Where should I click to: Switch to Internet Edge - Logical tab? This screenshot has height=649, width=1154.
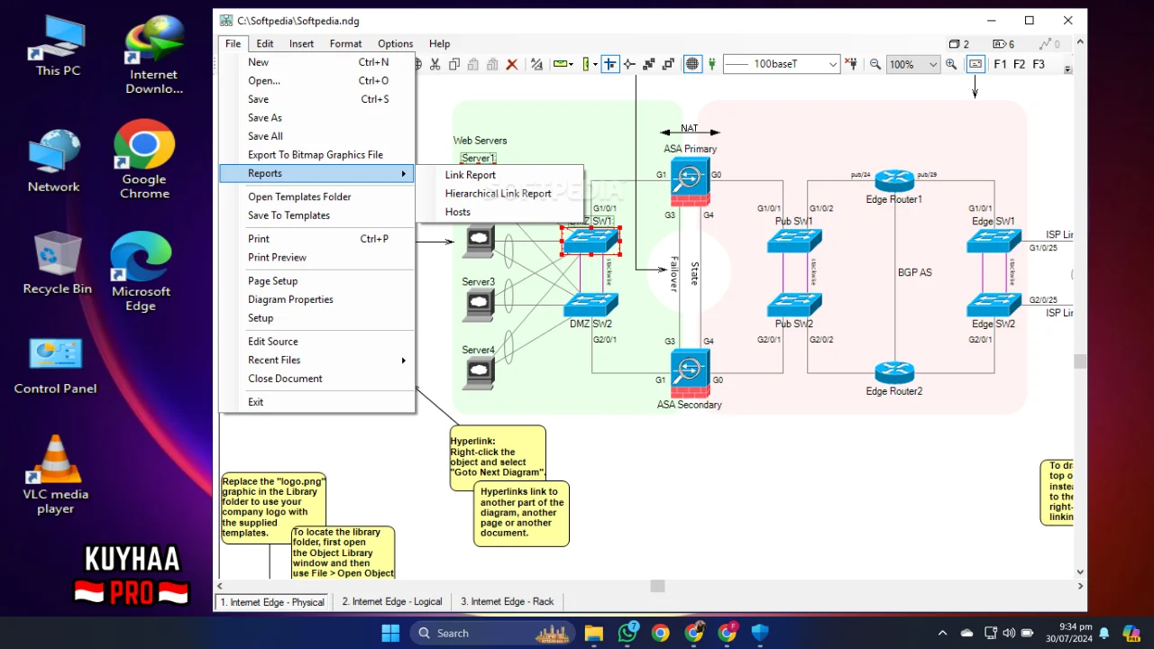pos(391,601)
